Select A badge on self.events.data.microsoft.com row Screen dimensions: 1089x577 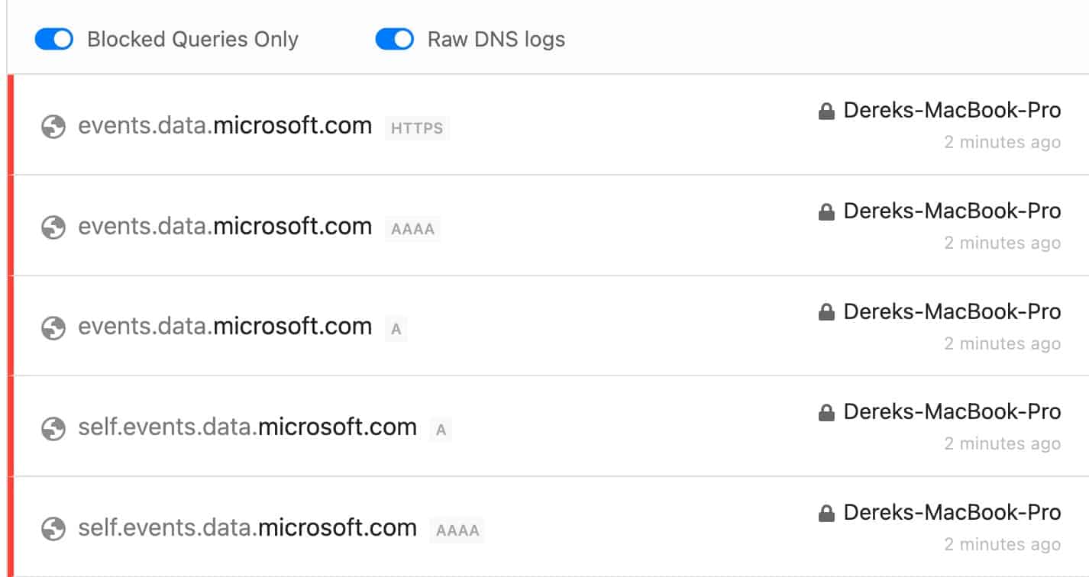pos(441,430)
